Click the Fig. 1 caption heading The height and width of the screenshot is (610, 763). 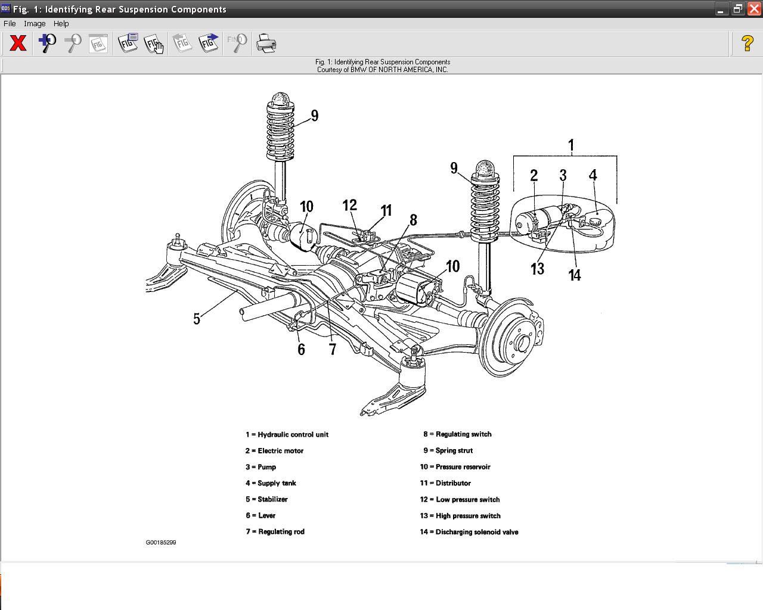point(382,62)
